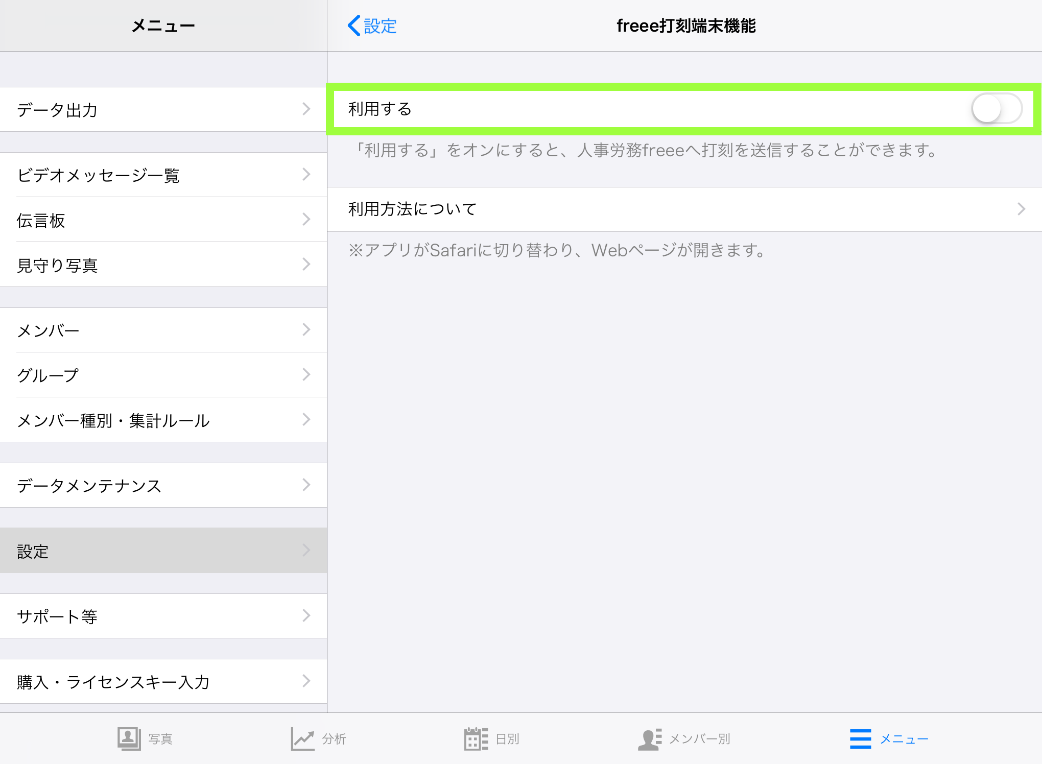Tap the chevron on メンバー種別・集計ルール row
1042x764 pixels.
click(306, 419)
